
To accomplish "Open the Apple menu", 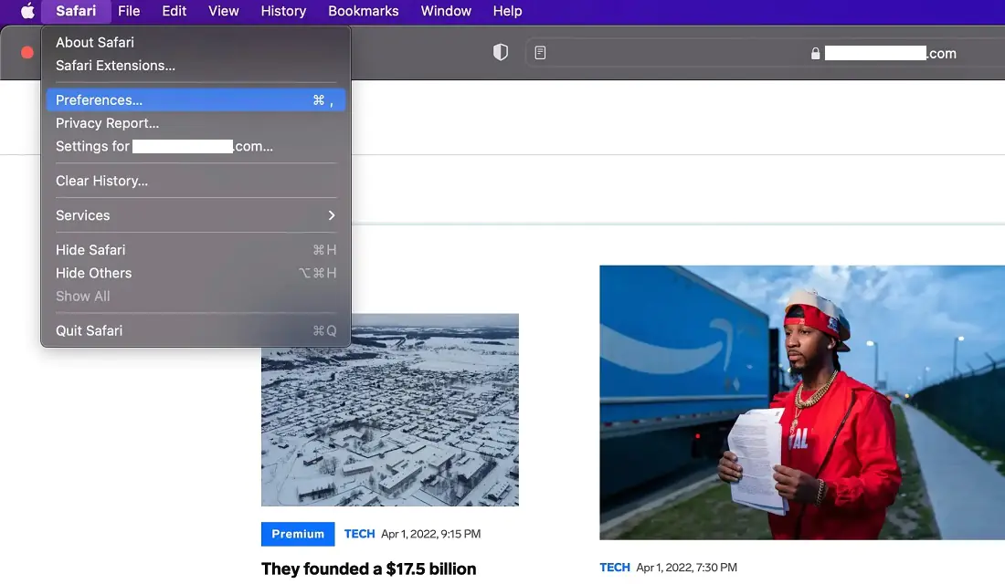I will tap(27, 11).
